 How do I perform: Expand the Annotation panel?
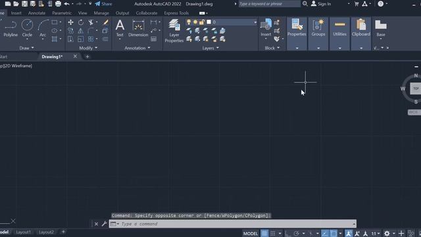click(x=137, y=48)
